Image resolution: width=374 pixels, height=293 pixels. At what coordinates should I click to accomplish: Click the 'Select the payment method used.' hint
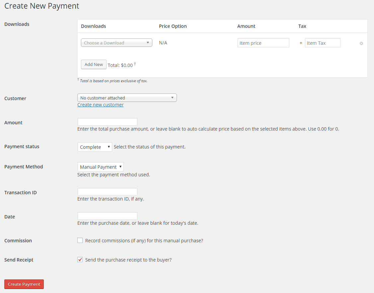(x=114, y=175)
